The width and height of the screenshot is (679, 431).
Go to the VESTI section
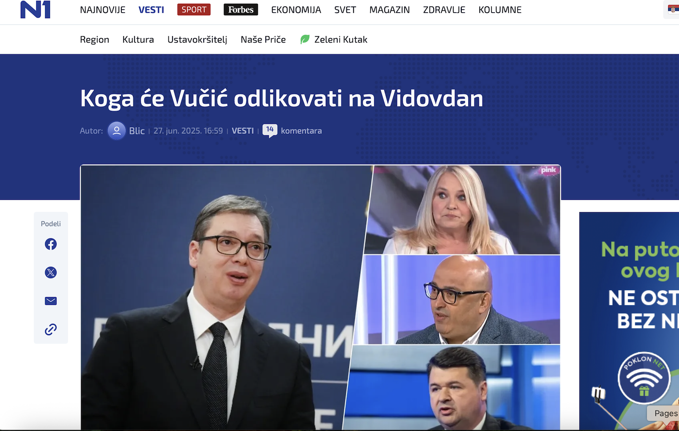point(151,9)
